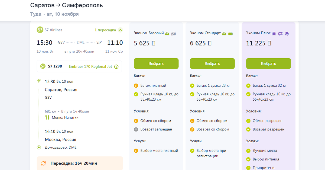The height and width of the screenshot is (170, 325).
Task: Click the Домодедово airport radio marker
Action: click(x=39, y=147)
